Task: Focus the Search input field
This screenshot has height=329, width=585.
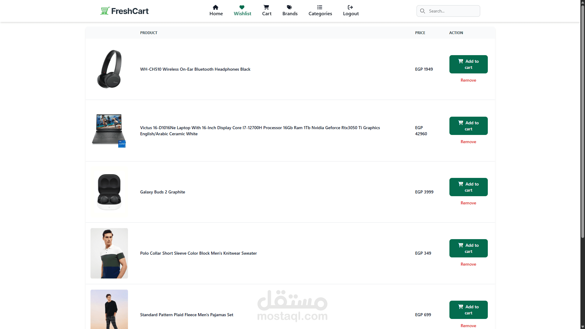Action: 452,11
